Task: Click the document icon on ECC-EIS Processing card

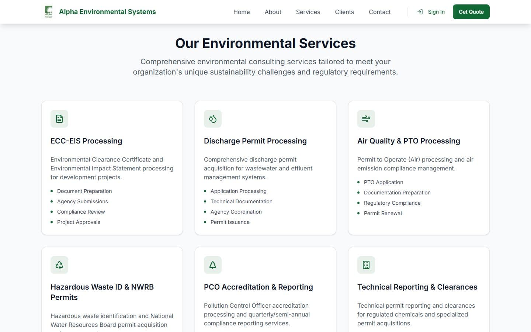Action: [x=59, y=119]
